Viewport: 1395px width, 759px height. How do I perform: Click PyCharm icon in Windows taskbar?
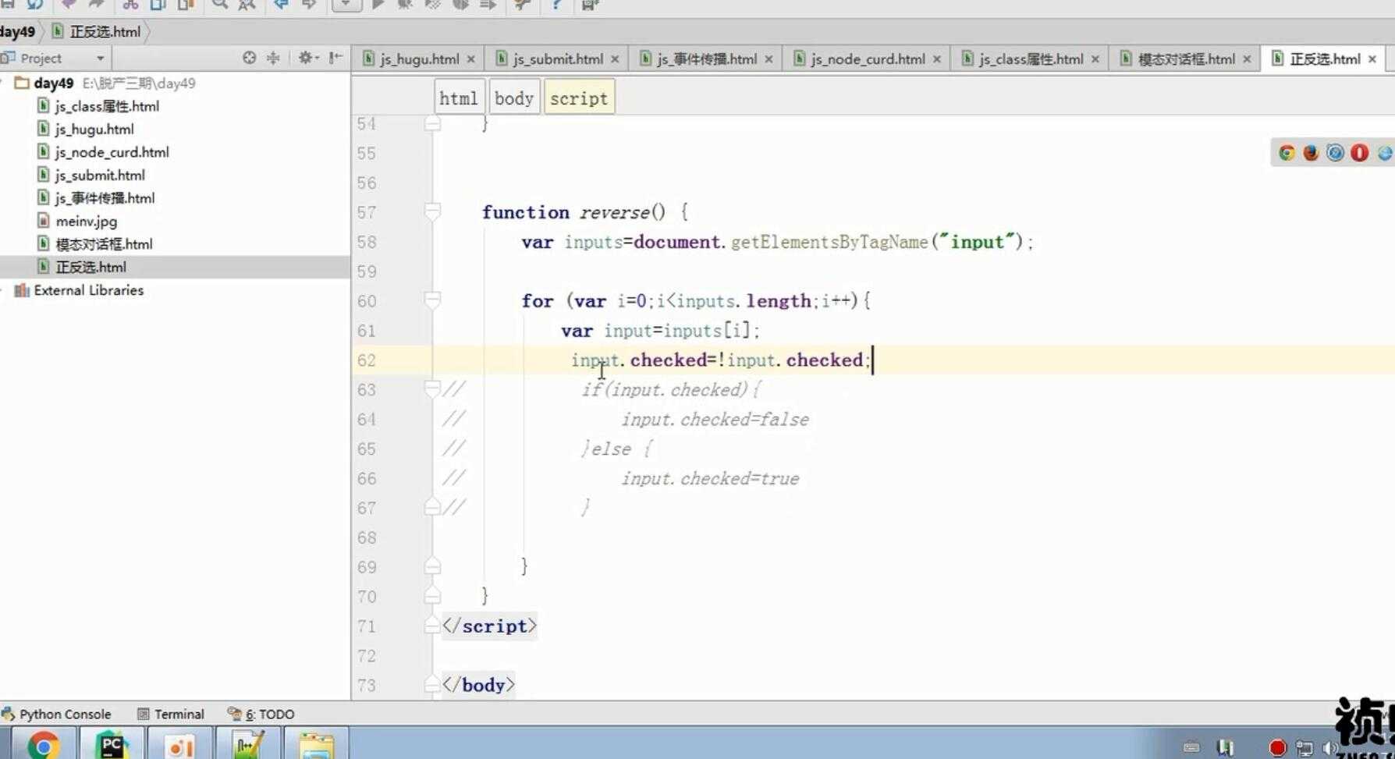click(112, 745)
